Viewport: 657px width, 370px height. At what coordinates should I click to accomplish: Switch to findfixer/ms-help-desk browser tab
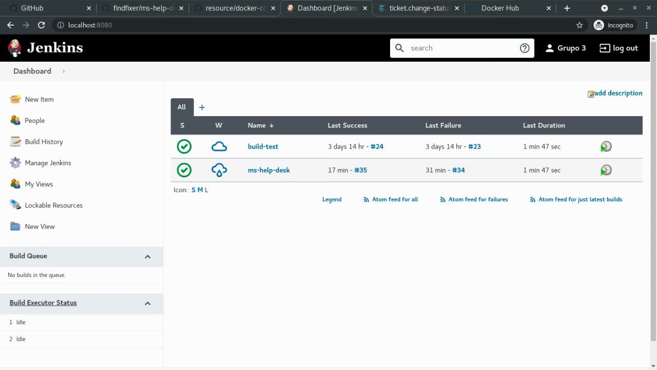click(143, 8)
